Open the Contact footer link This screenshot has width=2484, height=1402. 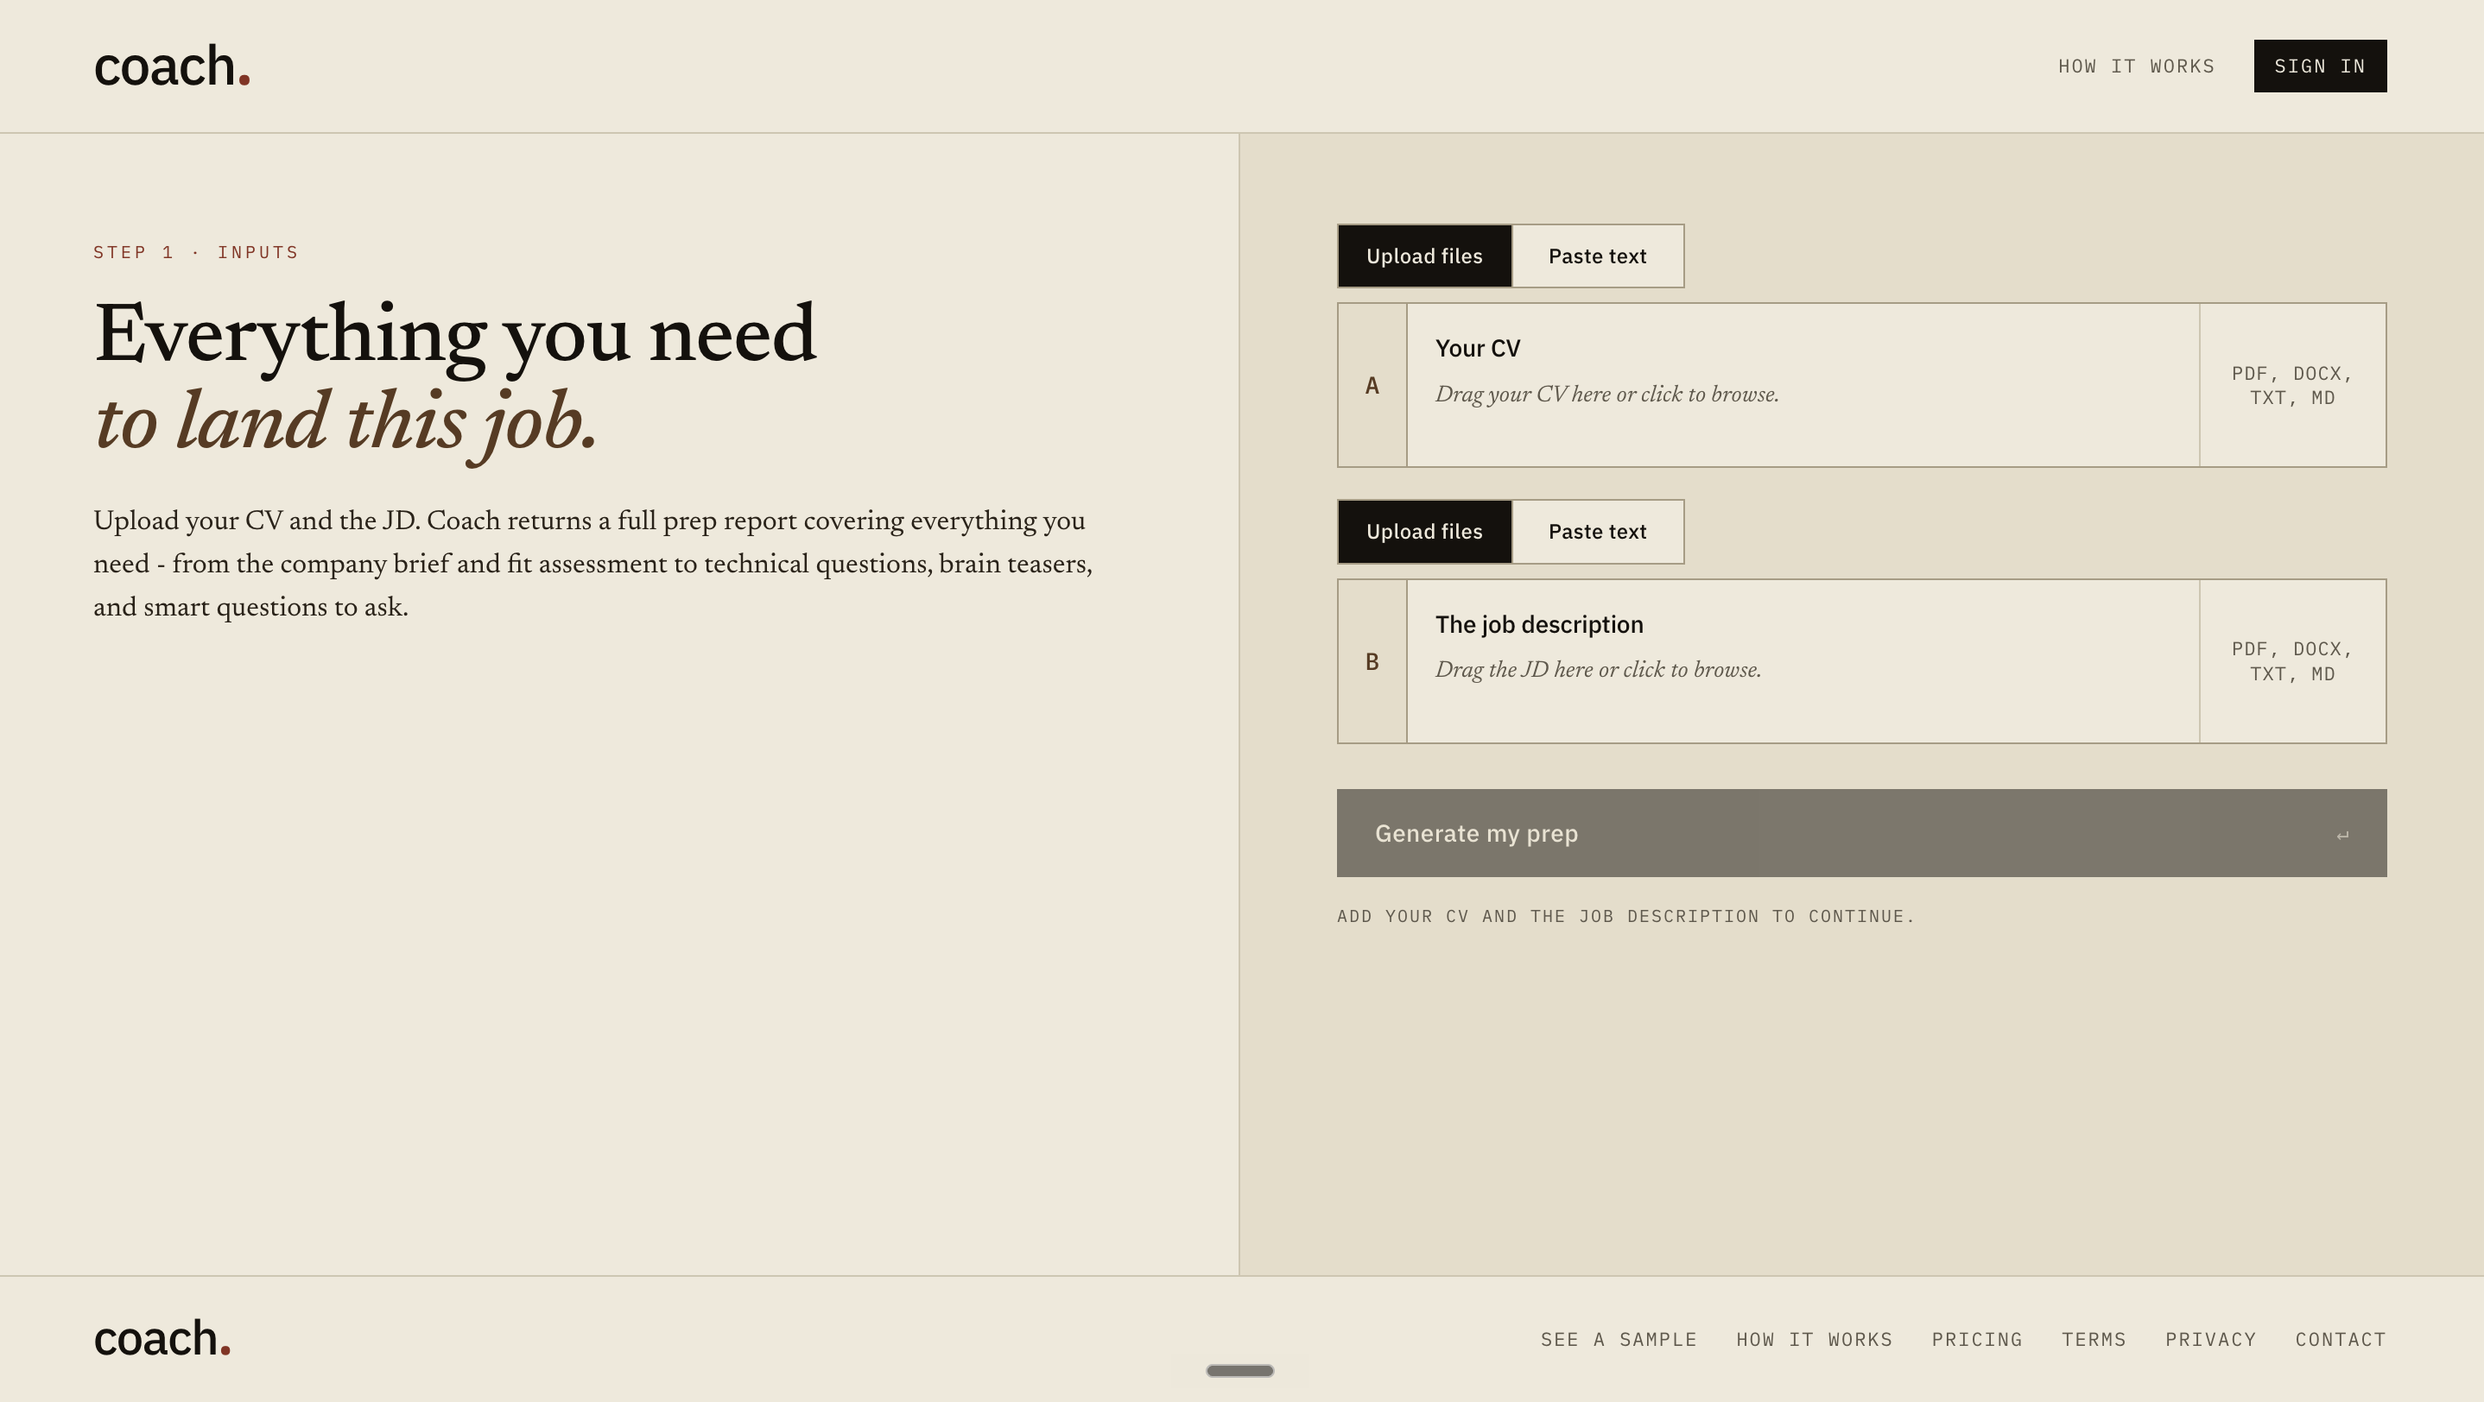point(2341,1339)
